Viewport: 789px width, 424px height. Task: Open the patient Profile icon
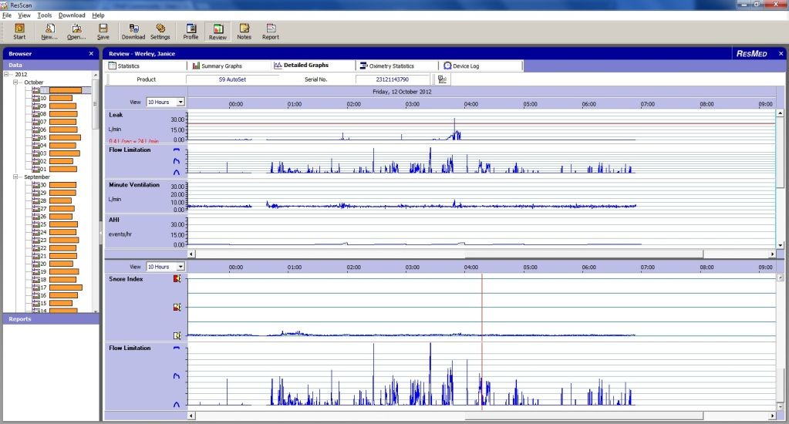click(x=191, y=31)
